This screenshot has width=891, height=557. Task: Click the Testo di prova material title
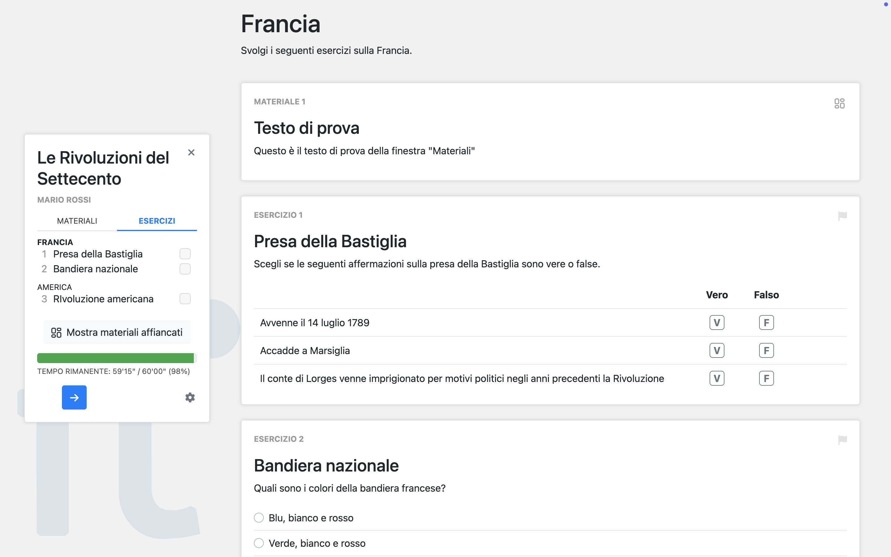click(306, 128)
